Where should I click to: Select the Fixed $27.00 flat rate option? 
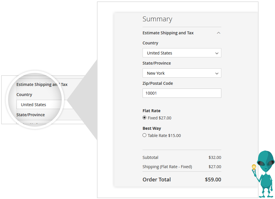[x=145, y=118]
